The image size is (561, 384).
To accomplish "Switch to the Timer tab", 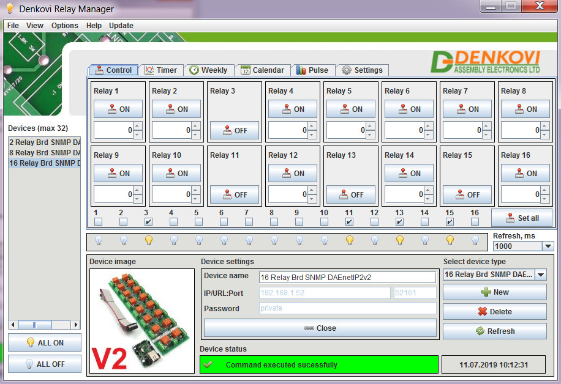I will (x=161, y=70).
